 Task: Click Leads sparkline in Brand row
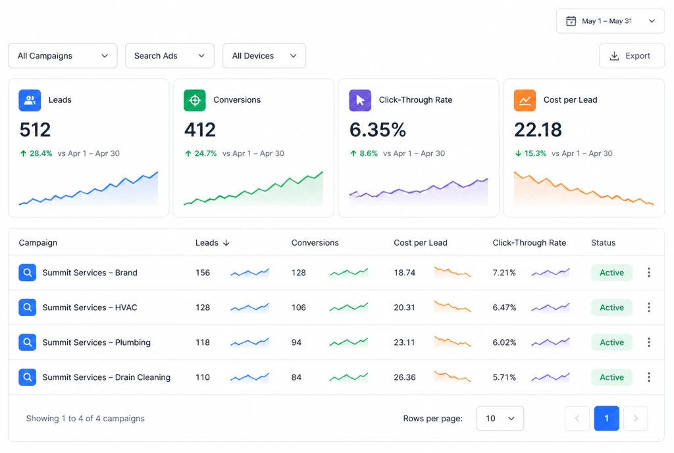click(249, 273)
